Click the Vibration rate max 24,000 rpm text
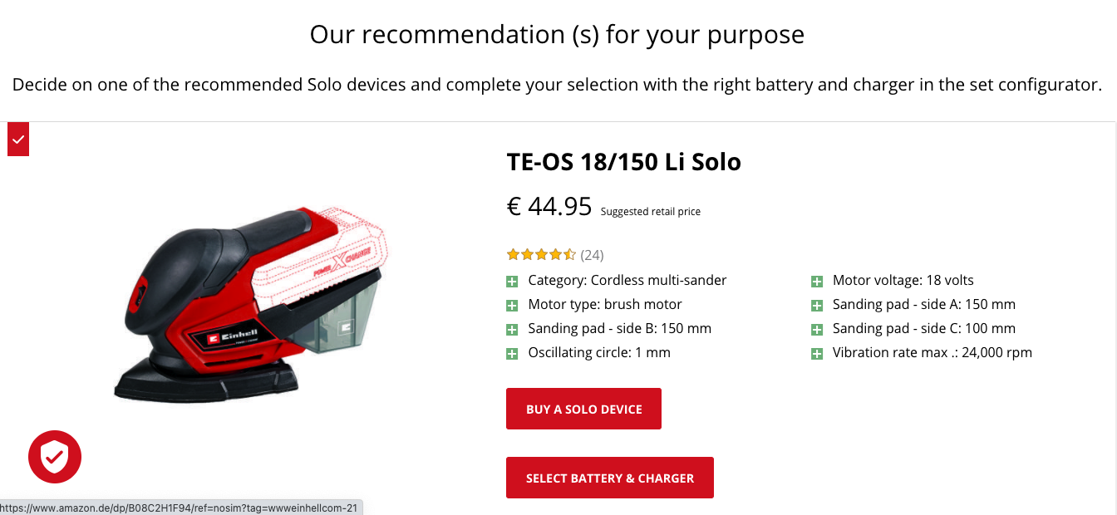 tap(932, 352)
